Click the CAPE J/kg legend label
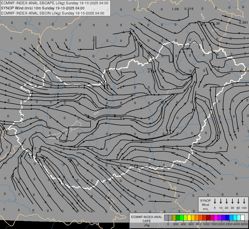The width and height of the screenshot is (249, 229). 147,221
